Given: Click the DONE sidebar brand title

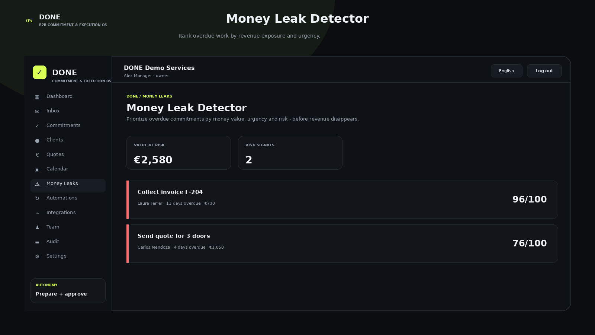Looking at the screenshot, I should (65, 73).
